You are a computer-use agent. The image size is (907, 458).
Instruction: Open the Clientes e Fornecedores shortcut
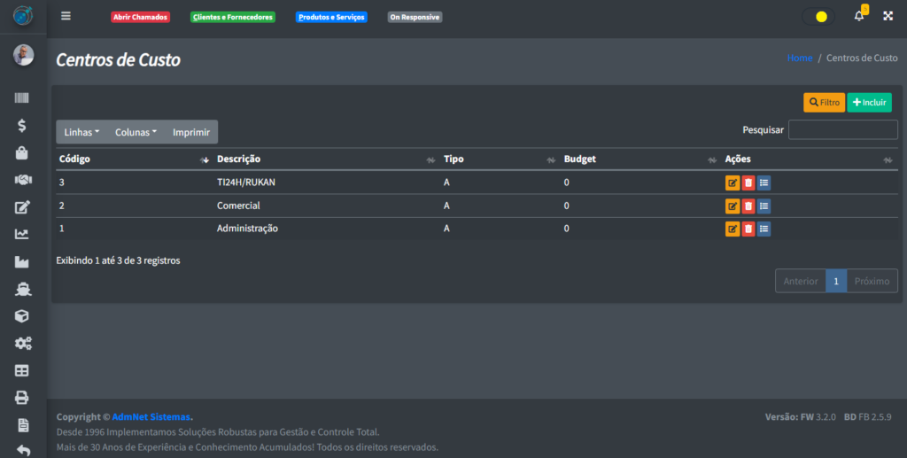point(233,17)
